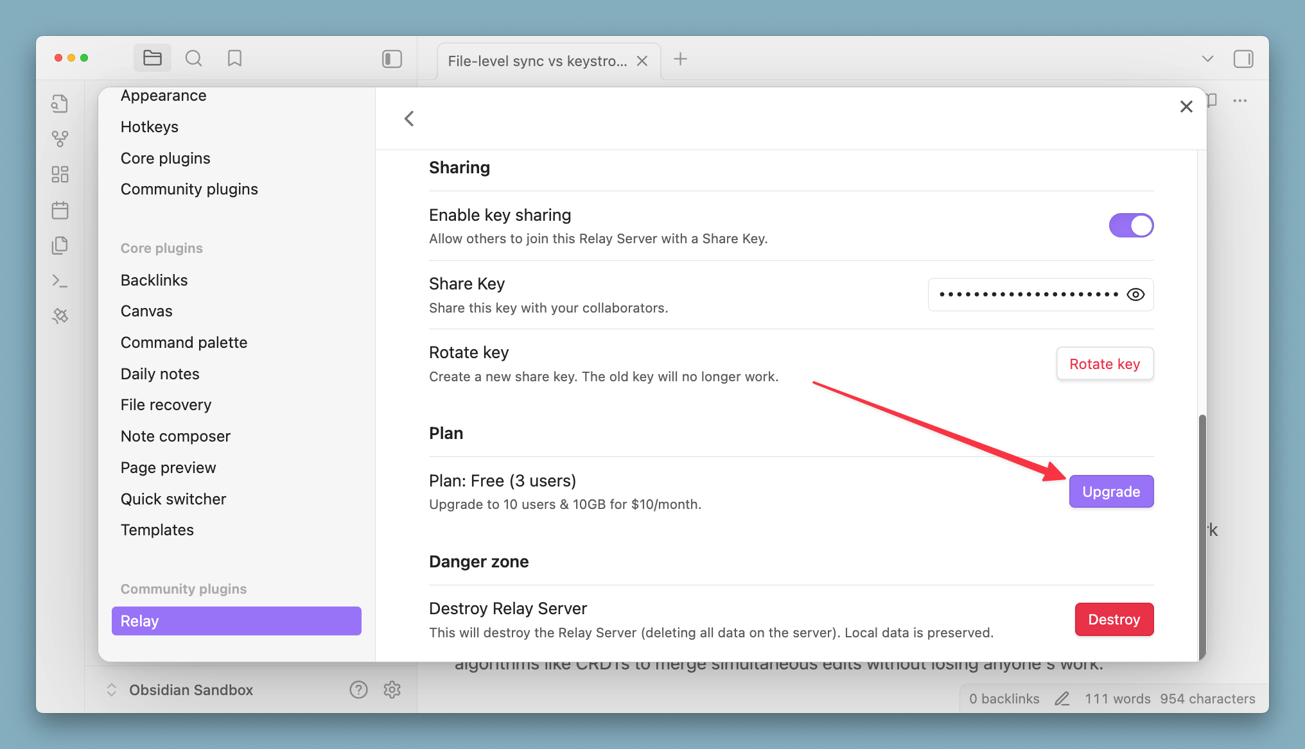Click the purple Upgrade button
This screenshot has height=749, width=1305.
pyautogui.click(x=1111, y=492)
